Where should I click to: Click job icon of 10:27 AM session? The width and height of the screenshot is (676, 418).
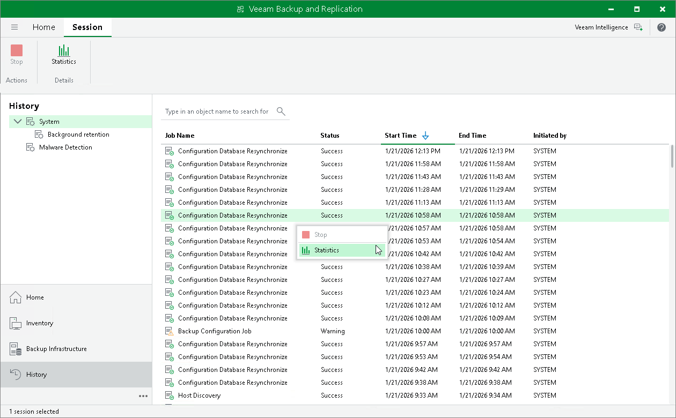170,280
